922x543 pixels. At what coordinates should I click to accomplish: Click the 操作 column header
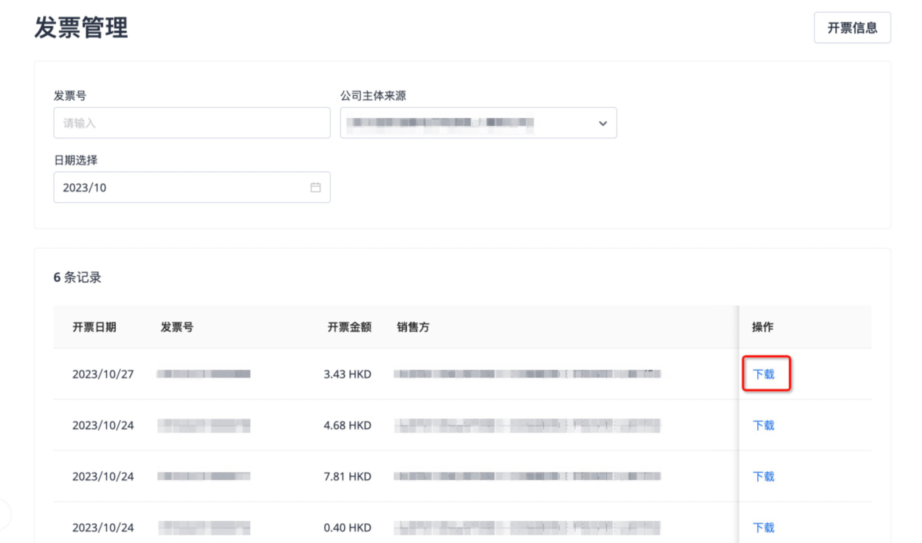point(762,327)
